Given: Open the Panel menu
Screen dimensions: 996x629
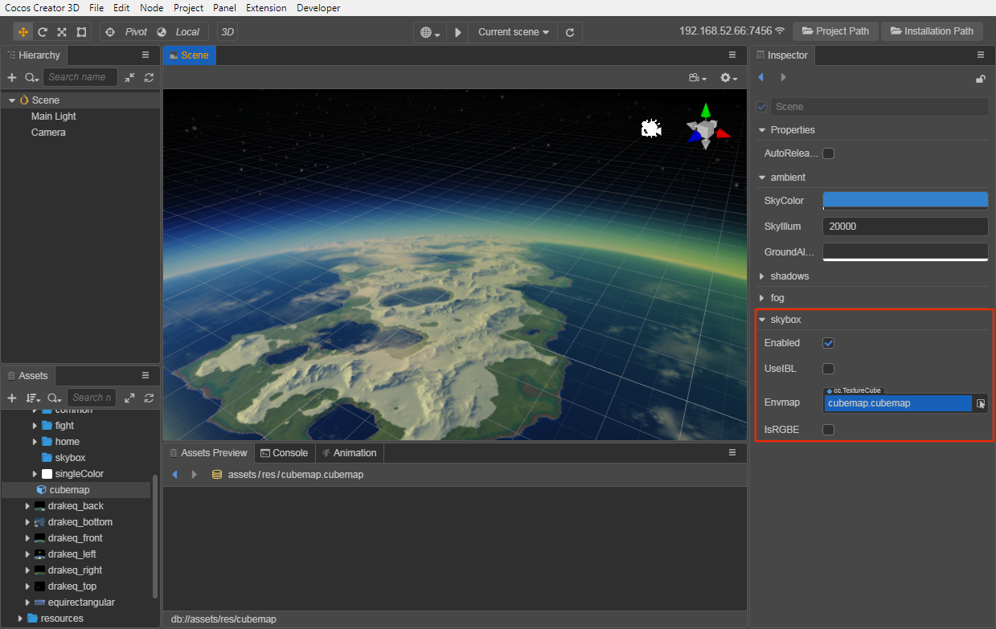Looking at the screenshot, I should coord(225,8).
